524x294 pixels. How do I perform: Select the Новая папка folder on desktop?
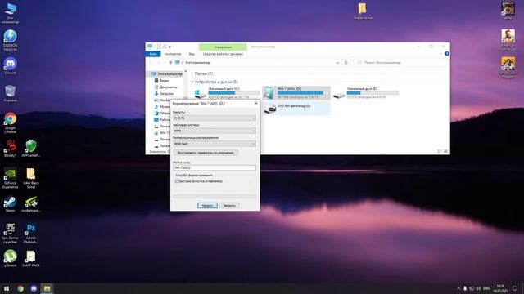[363, 11]
